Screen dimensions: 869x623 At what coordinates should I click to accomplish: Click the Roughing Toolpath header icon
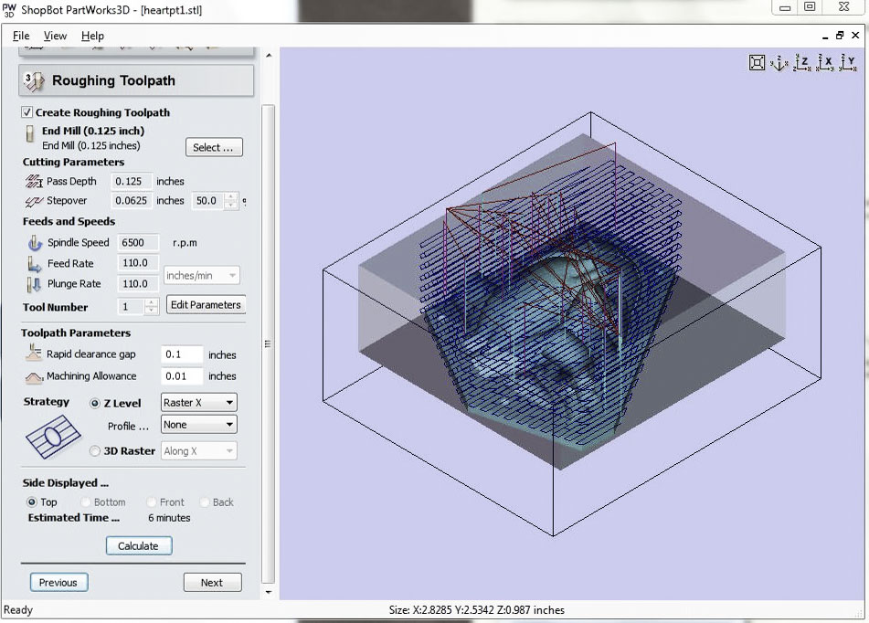(x=35, y=81)
